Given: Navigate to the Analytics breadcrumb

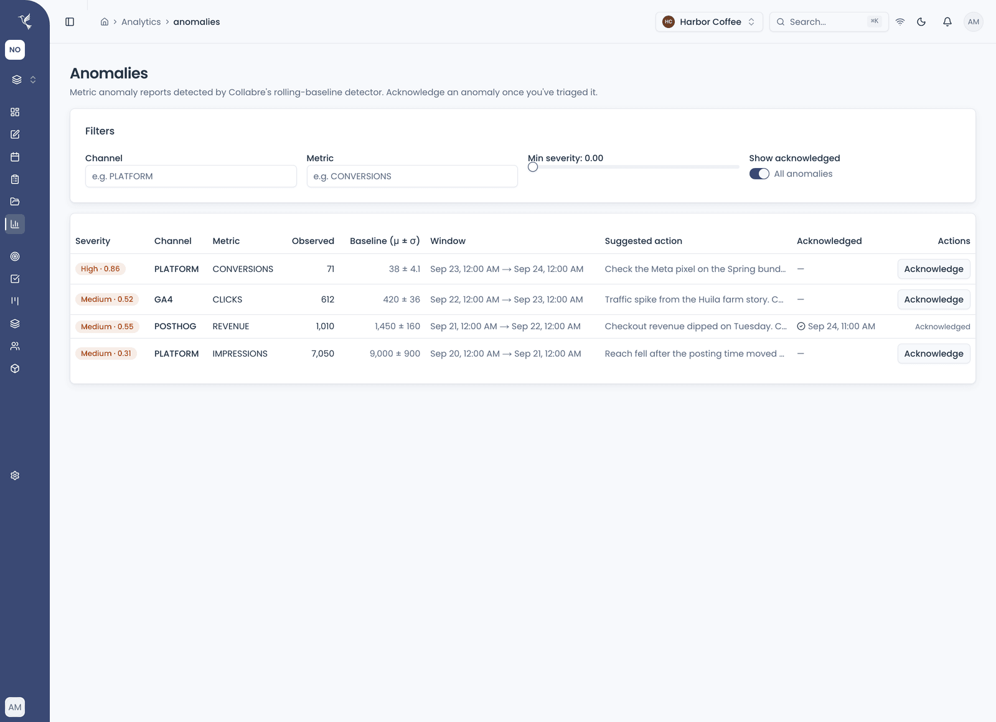Looking at the screenshot, I should tap(141, 22).
